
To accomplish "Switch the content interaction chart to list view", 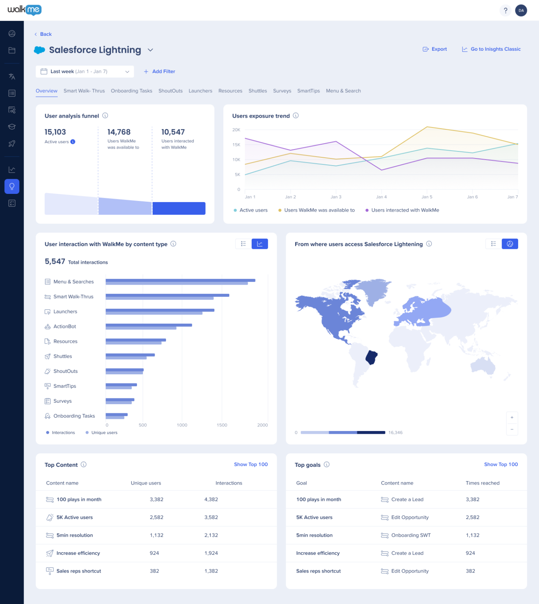I will 243,244.
